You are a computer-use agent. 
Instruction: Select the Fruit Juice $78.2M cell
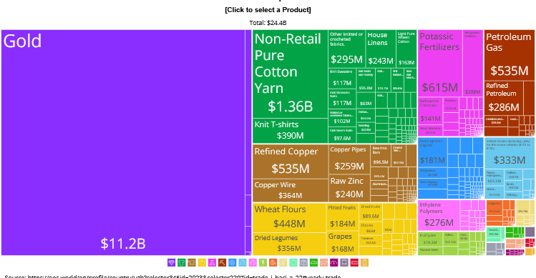(x=430, y=239)
